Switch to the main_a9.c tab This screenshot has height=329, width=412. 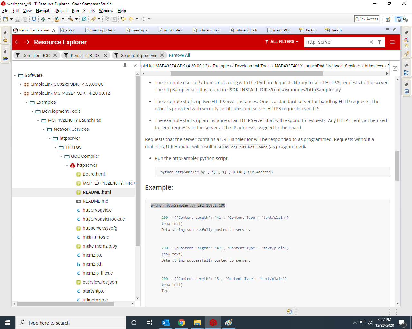click(278, 30)
